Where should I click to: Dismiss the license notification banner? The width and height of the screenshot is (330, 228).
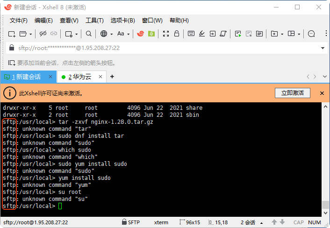[322, 93]
